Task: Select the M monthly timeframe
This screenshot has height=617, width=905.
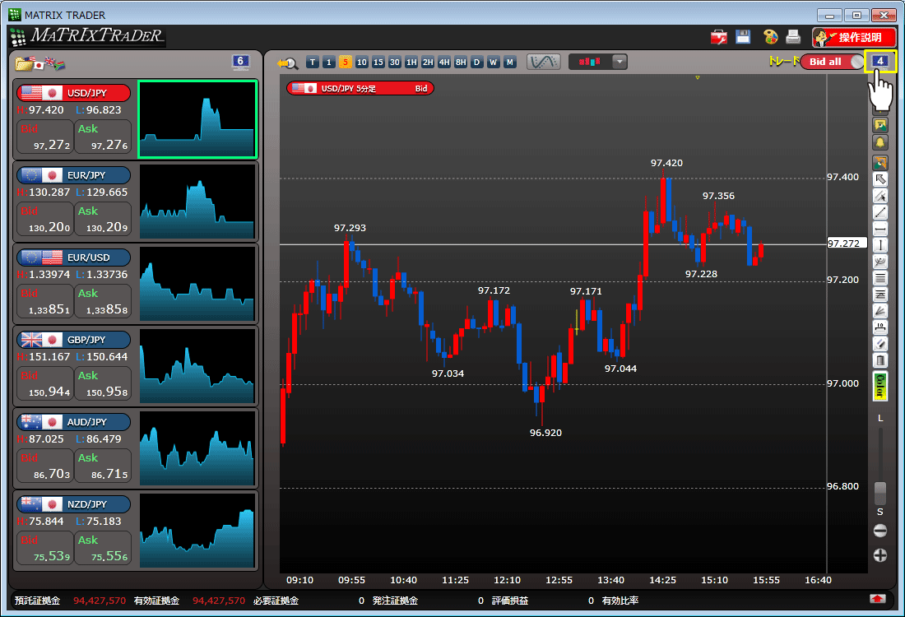Action: coord(509,63)
